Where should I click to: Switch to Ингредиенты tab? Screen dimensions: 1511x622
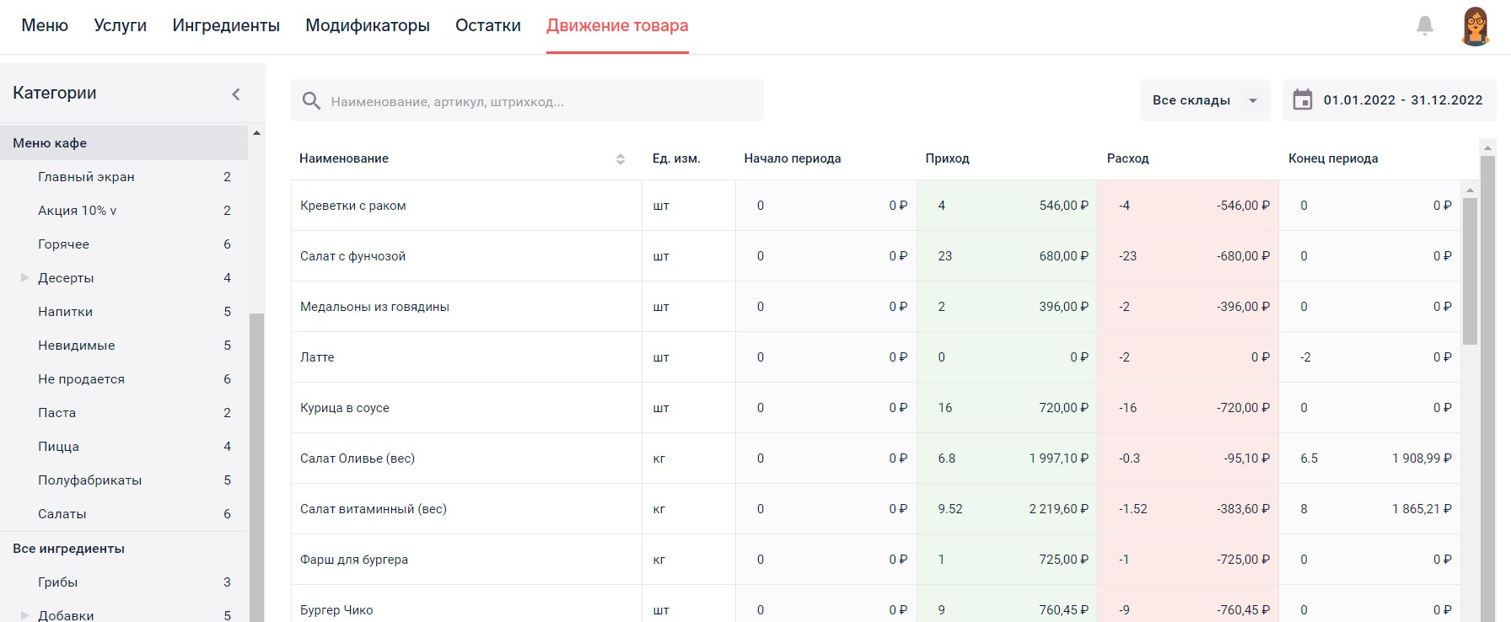pyautogui.click(x=226, y=26)
